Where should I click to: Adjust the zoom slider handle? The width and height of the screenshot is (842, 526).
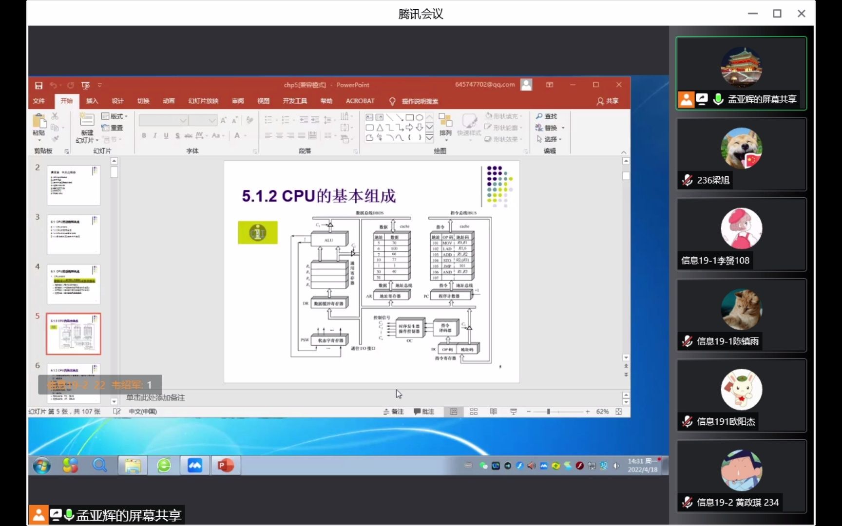[x=549, y=412]
